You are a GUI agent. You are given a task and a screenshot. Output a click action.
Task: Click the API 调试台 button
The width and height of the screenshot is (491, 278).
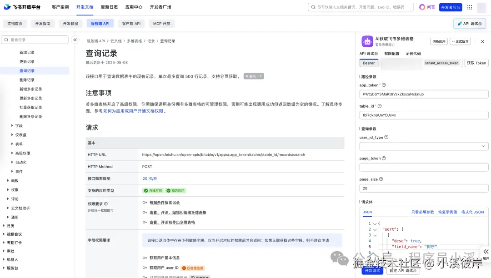click(x=469, y=24)
